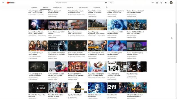This screenshot has width=177, height=99.
Task: Open the Дэдпул cartoon thumbnail
Action: pos(97,67)
